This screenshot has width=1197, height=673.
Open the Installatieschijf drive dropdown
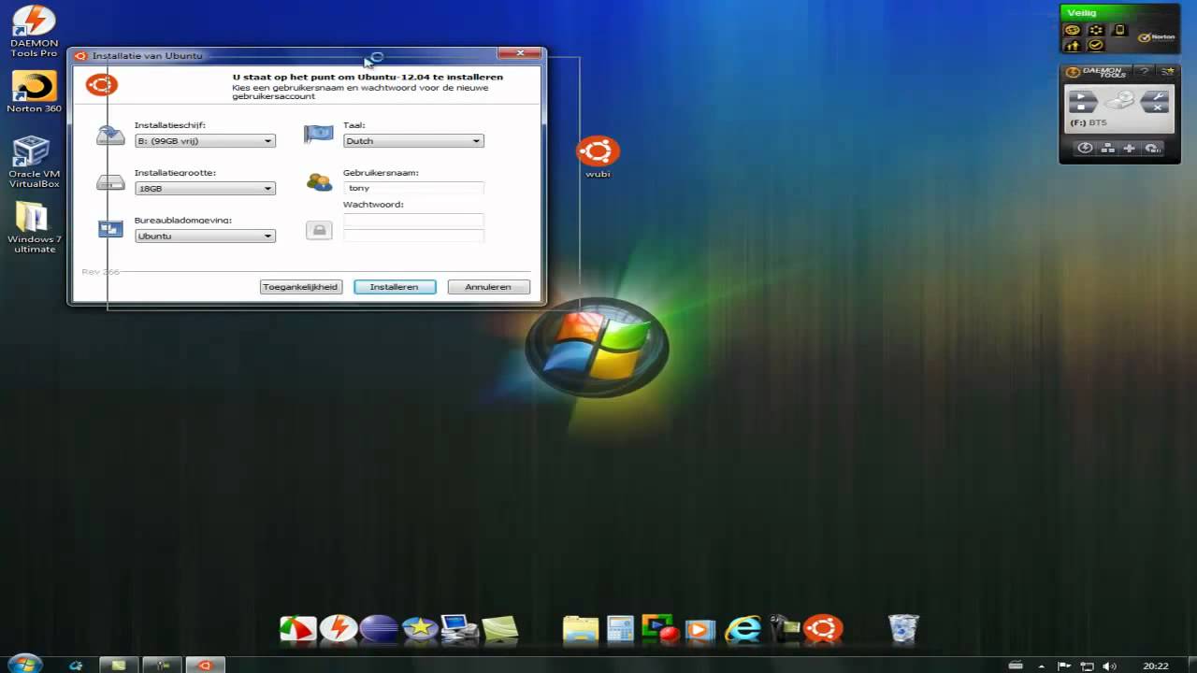tap(205, 141)
